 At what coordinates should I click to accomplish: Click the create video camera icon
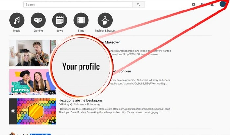pos(194,4)
